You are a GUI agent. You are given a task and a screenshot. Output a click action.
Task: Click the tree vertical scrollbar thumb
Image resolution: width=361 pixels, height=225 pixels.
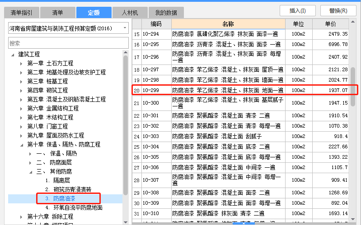click(x=126, y=125)
